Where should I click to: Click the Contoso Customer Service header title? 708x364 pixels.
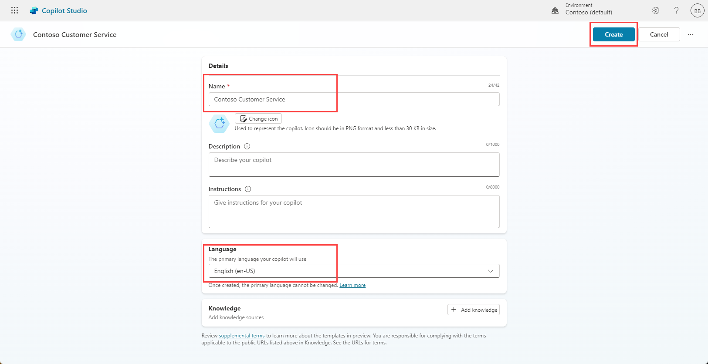75,34
